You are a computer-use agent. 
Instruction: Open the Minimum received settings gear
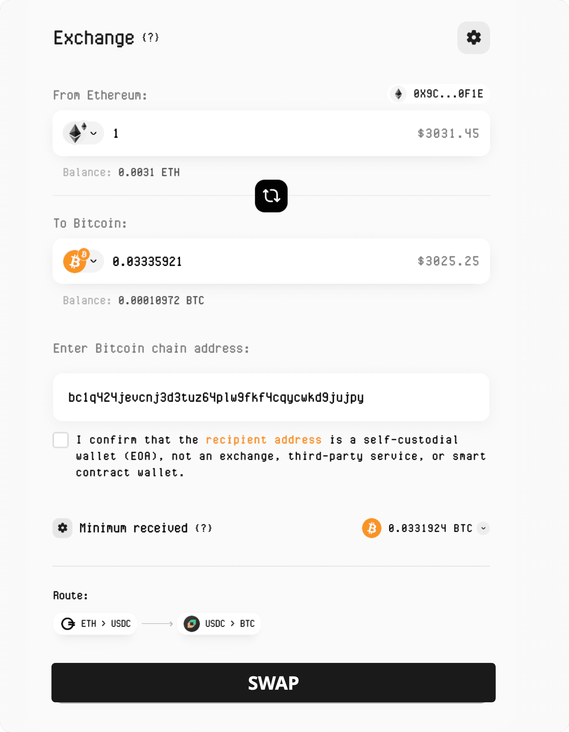pos(62,528)
